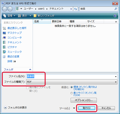Viewport: 120px width, 114px height.
Task: Click ユーザー in the address path
Action: coord(28,9)
